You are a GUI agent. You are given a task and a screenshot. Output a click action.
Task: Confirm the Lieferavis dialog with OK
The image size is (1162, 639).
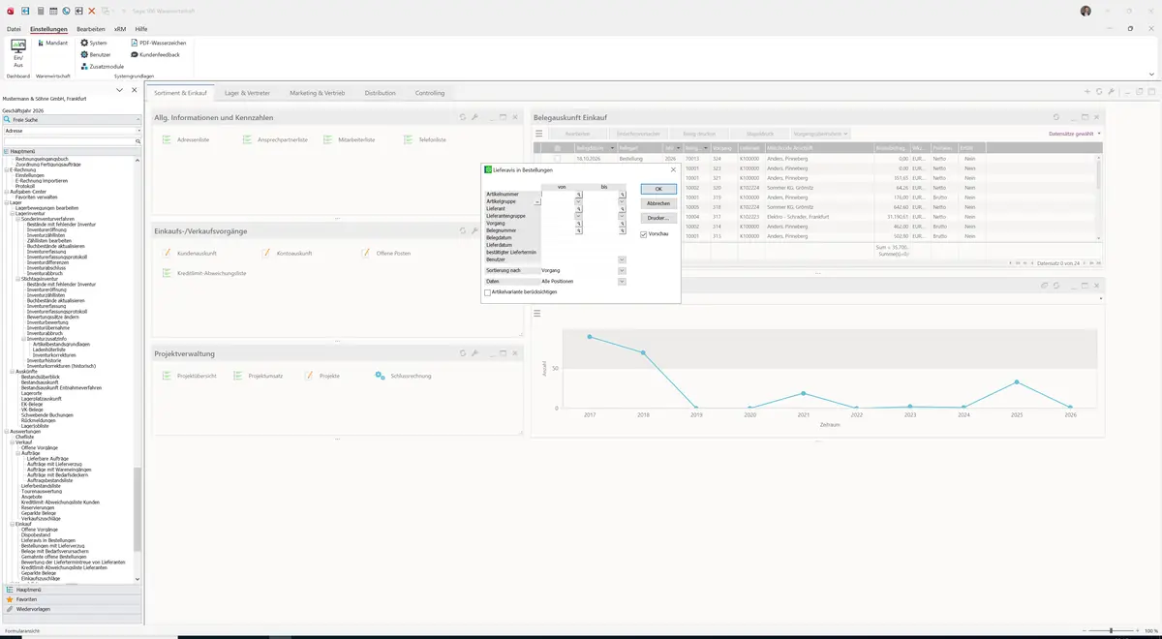[658, 189]
